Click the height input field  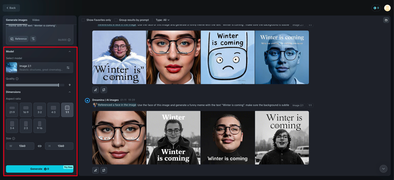point(59,146)
